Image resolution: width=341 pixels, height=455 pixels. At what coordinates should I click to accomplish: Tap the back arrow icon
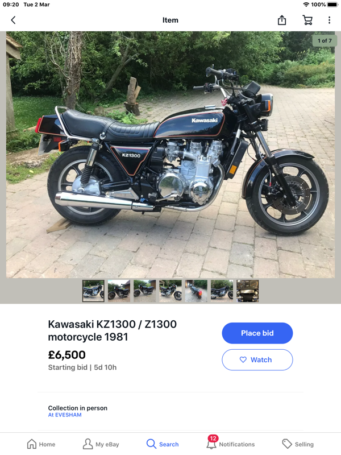click(x=13, y=20)
